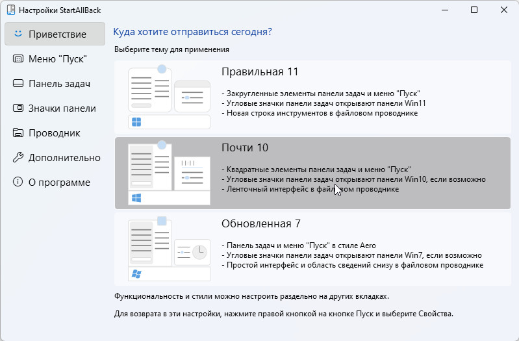Click the line "Простой интерфейс и область сведений снизу"
This screenshot has height=341, width=519.
353,265
